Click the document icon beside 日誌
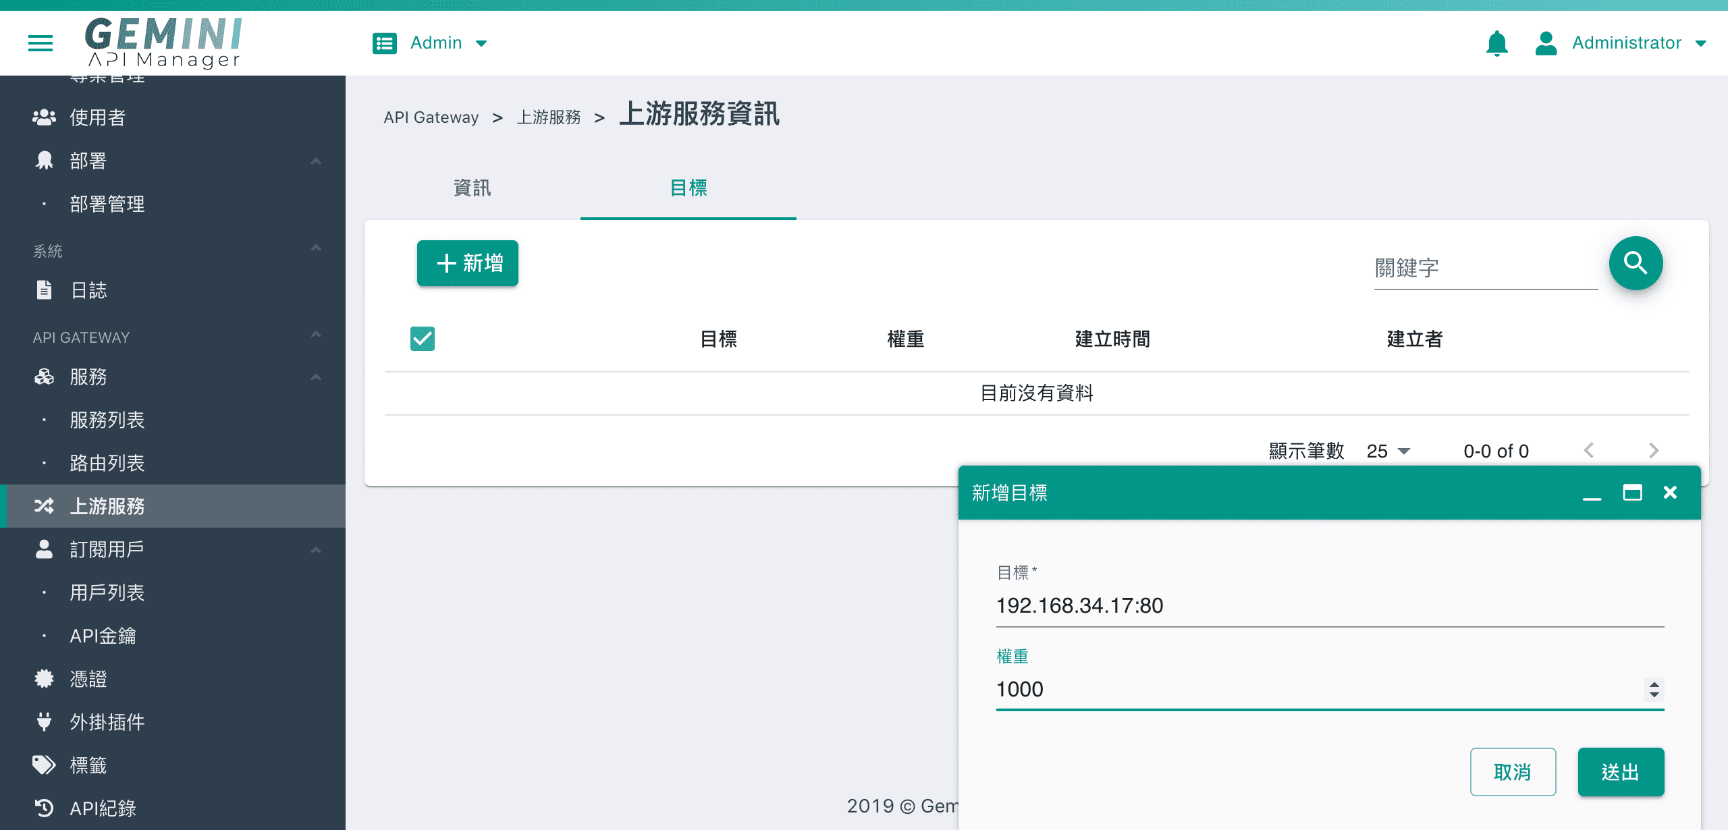 pyautogui.click(x=45, y=290)
